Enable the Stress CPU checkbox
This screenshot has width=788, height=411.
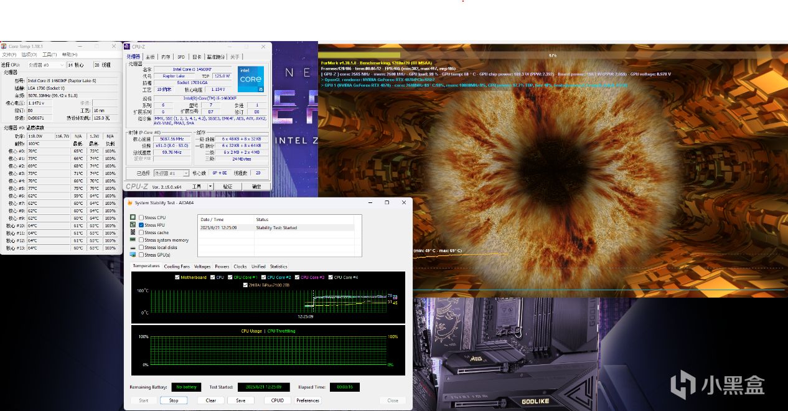tap(141, 217)
